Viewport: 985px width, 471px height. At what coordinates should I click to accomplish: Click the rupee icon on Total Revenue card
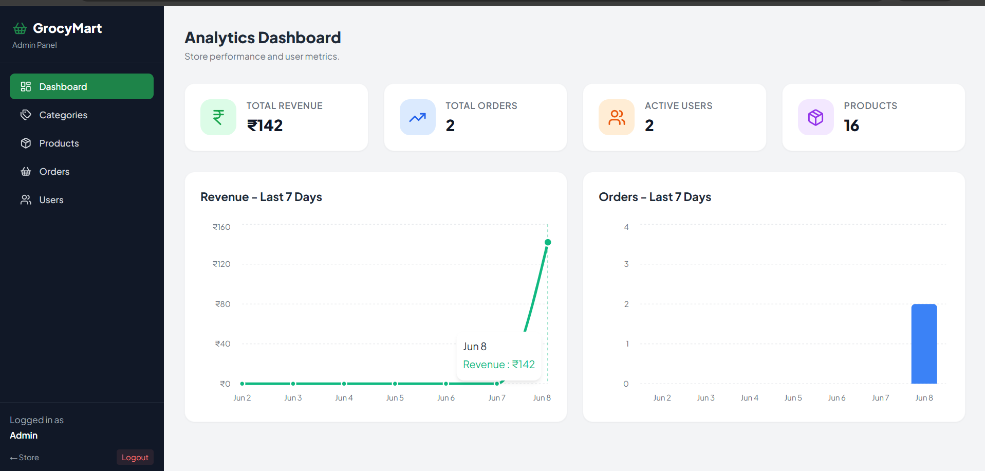218,117
